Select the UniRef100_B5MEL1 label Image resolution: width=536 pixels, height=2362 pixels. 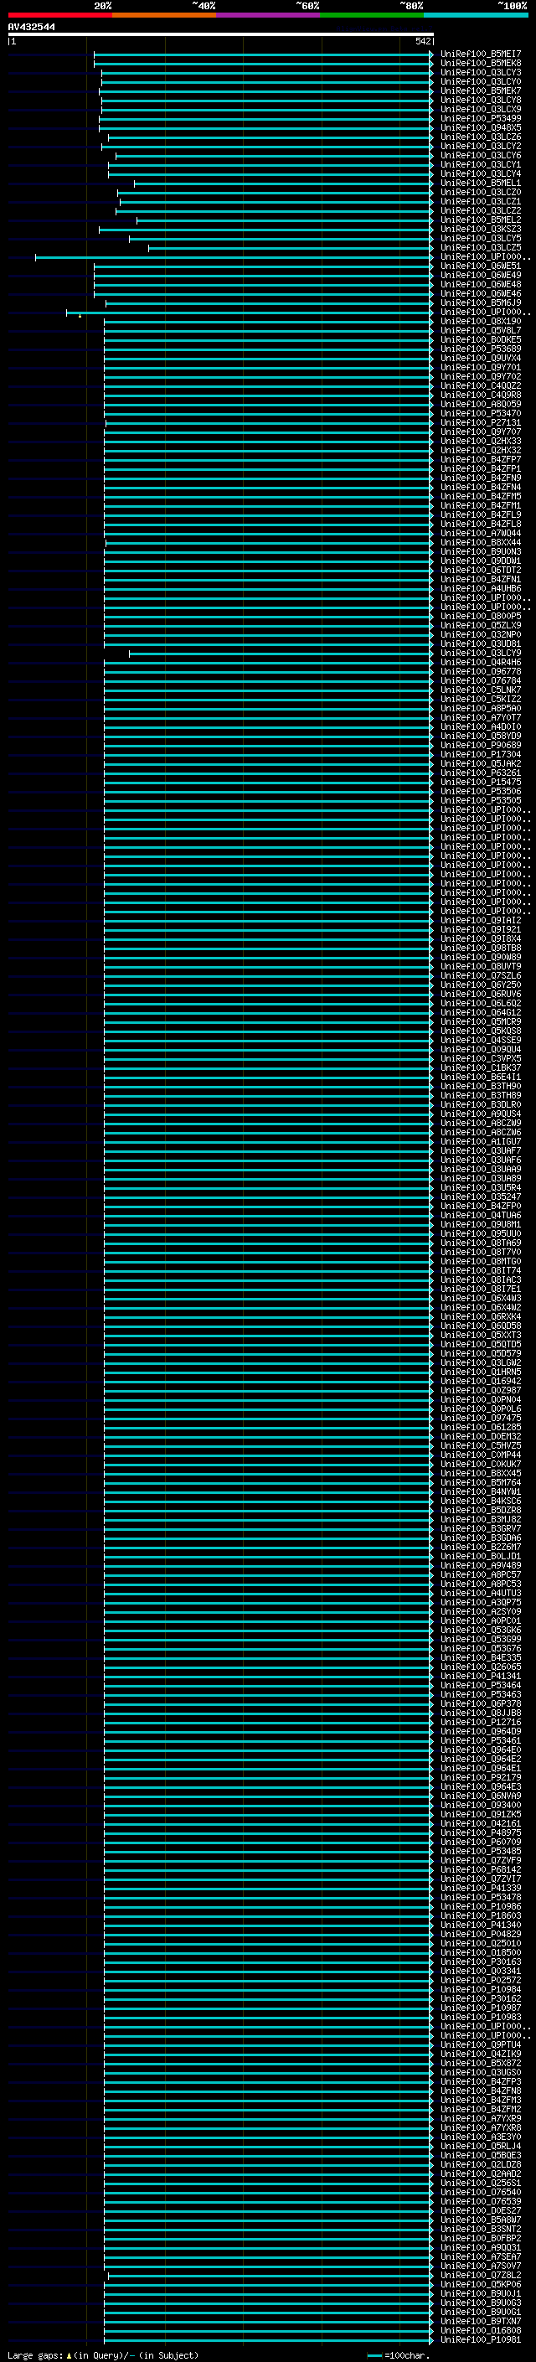coord(480,183)
